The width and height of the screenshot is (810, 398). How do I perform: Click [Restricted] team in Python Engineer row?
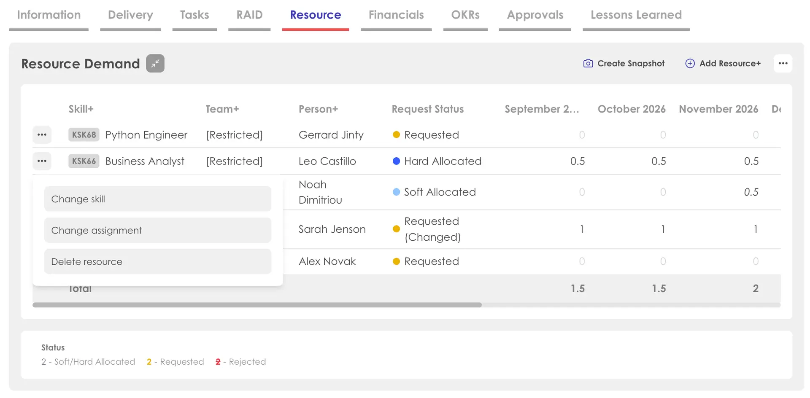pyautogui.click(x=235, y=135)
